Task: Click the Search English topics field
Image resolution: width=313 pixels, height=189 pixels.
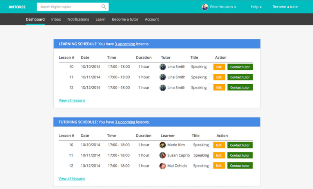Action: click(69, 7)
